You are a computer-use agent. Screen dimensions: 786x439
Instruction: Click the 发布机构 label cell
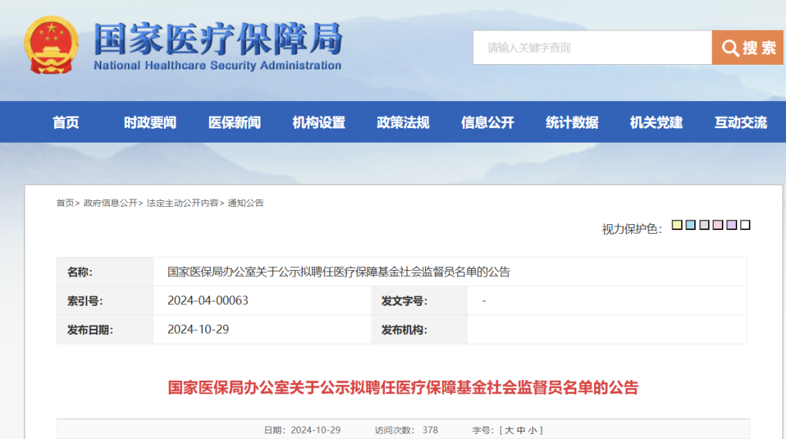click(x=419, y=330)
